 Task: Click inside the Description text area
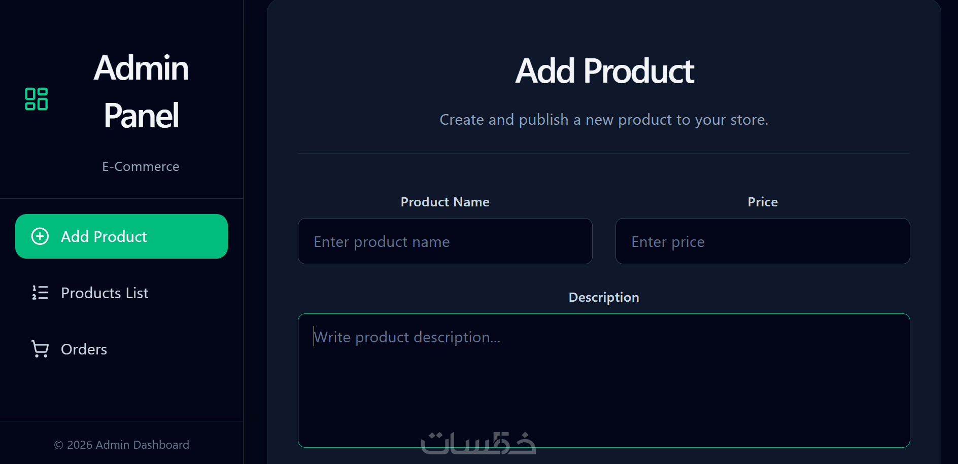click(x=604, y=380)
